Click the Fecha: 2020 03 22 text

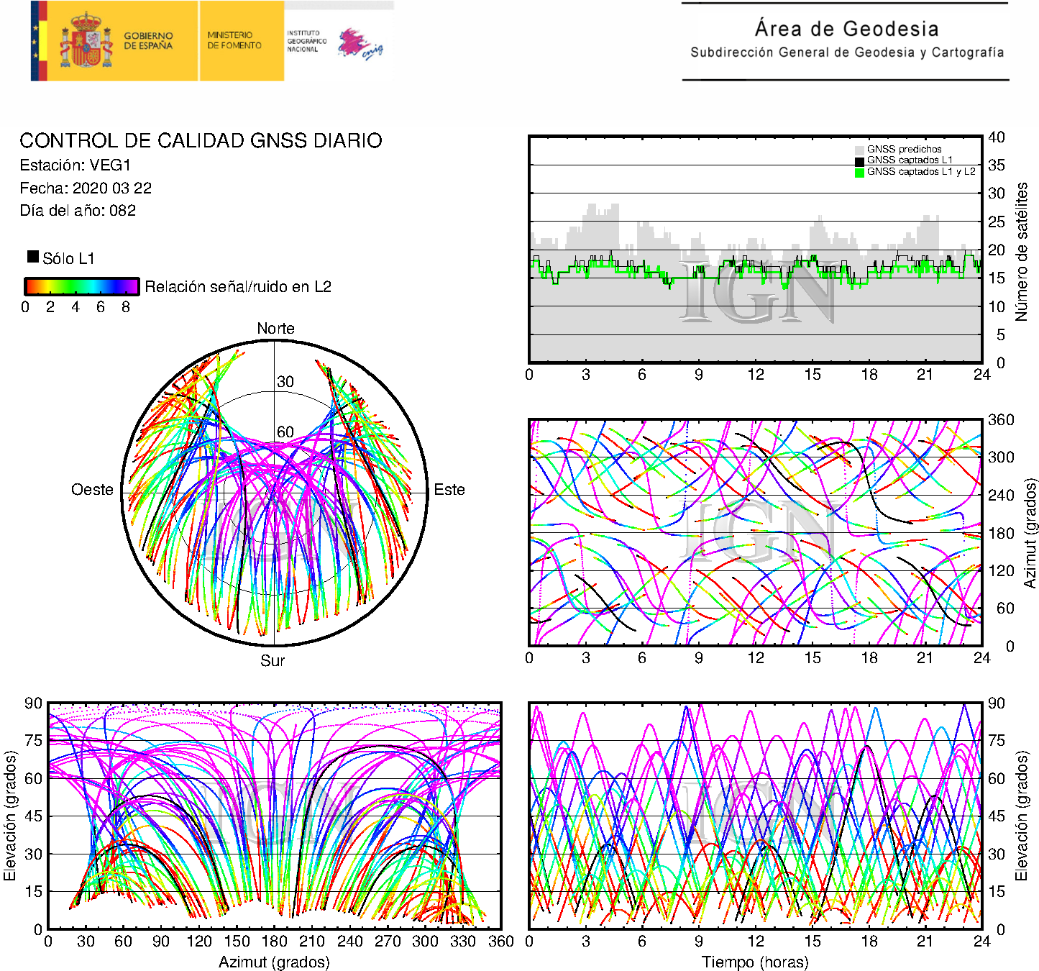[86, 188]
